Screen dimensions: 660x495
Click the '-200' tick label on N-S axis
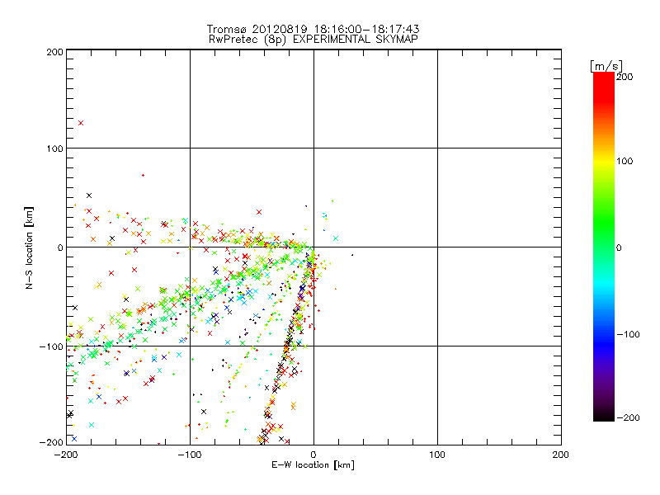point(51,442)
